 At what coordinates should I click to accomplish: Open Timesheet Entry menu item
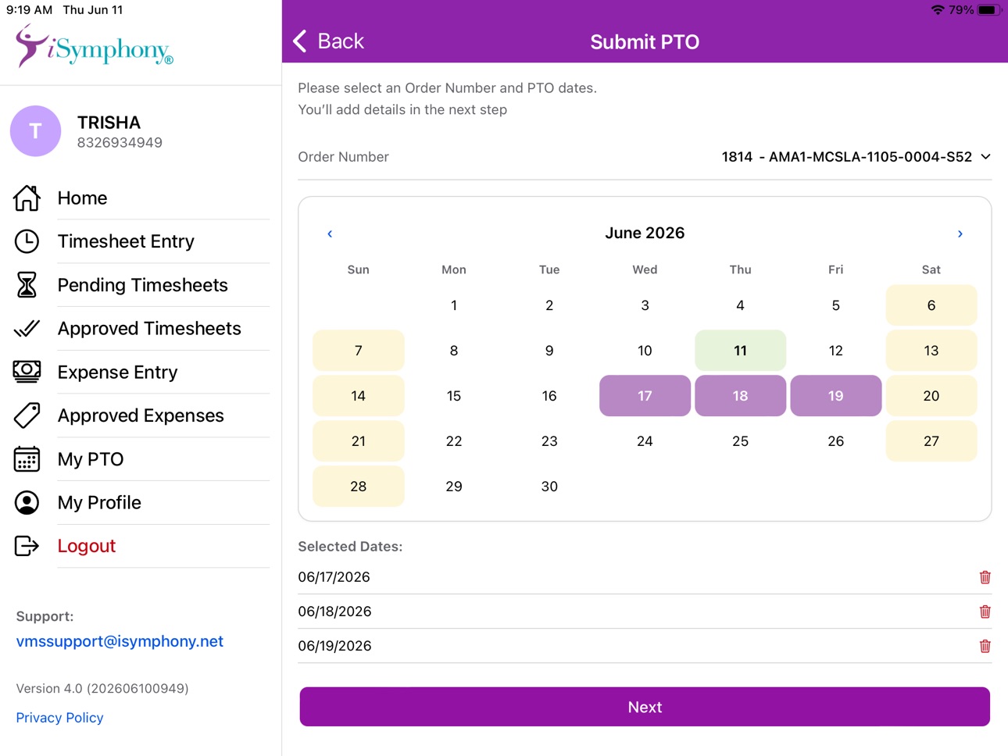pyautogui.click(x=126, y=241)
